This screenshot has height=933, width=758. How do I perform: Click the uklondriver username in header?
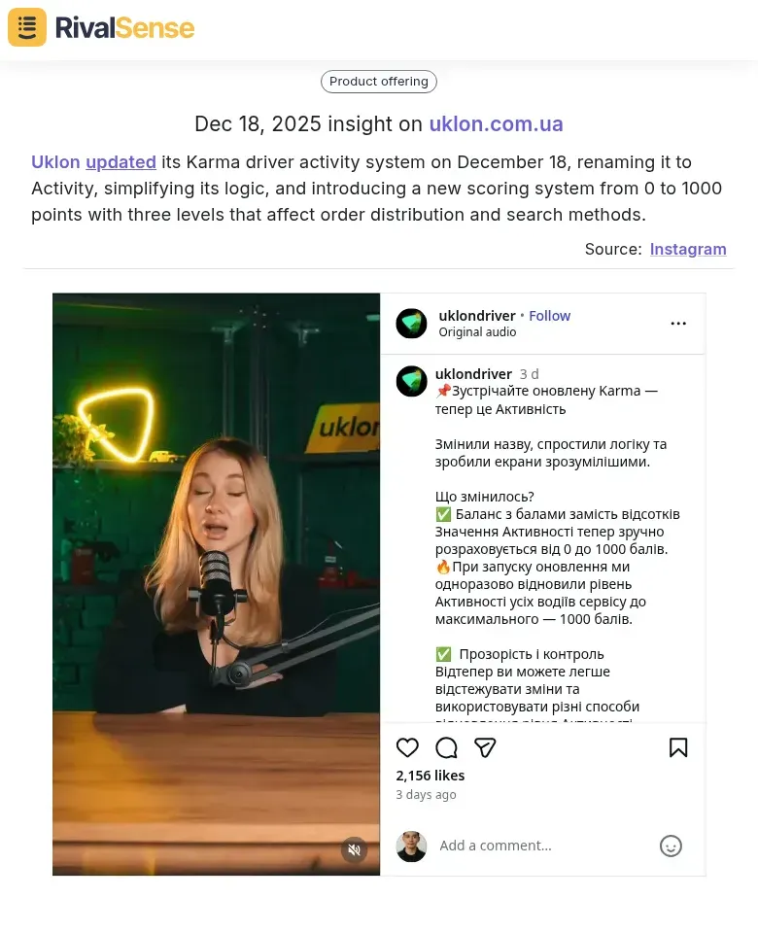[477, 316]
